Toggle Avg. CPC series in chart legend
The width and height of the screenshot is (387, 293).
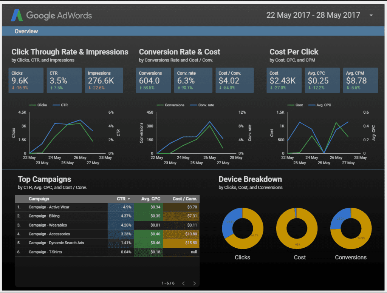pos(322,105)
